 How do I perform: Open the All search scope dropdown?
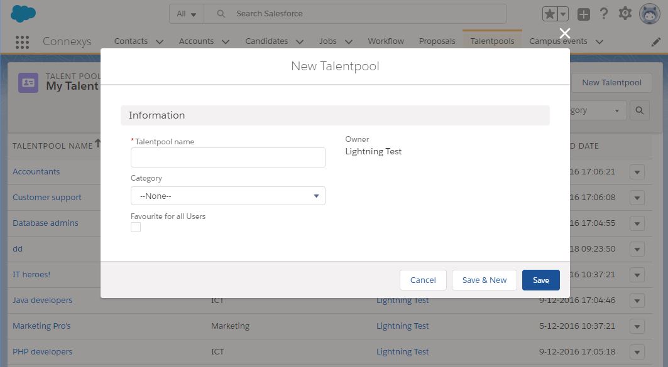coord(187,14)
